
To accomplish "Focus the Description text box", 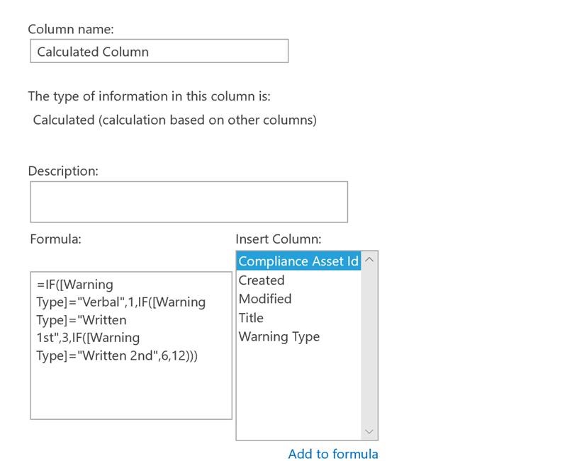I will pos(189,202).
